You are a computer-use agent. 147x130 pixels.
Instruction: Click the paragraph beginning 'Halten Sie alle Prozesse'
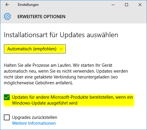66,74
